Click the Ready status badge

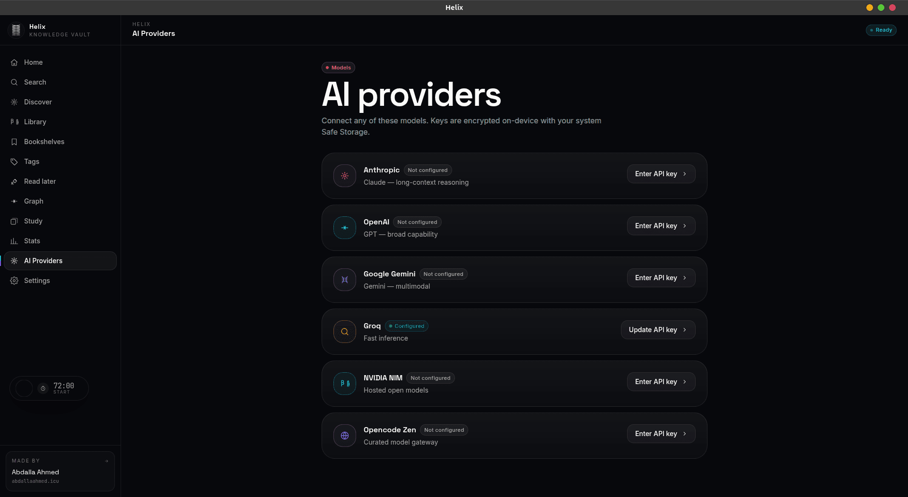pos(881,30)
